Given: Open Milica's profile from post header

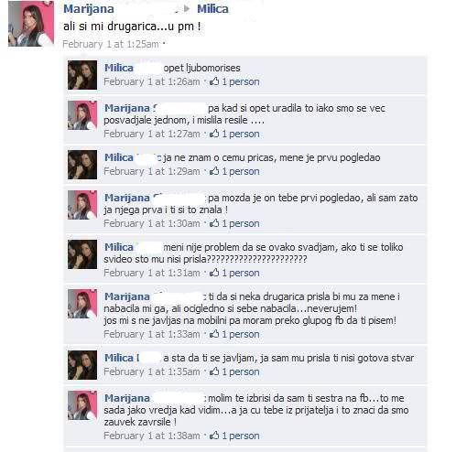Looking at the screenshot, I should (x=212, y=9).
